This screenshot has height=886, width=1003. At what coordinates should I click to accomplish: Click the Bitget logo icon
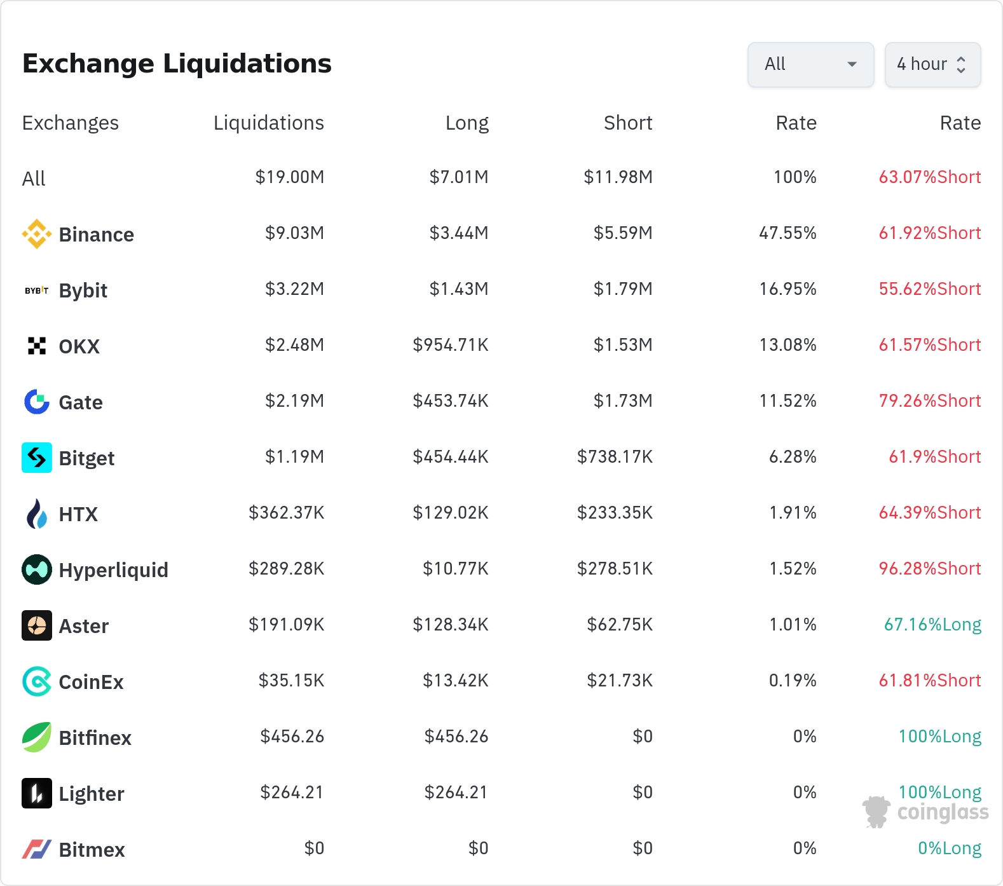tap(37, 458)
